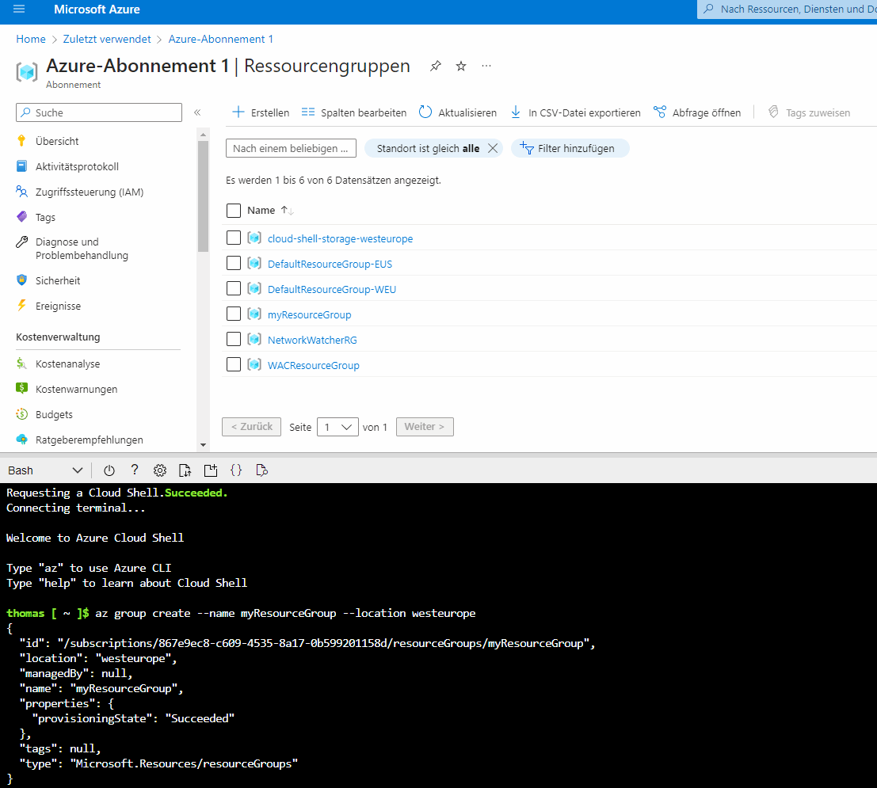
Task: Open the Cloud Shell upload/download files icon
Action: pyautogui.click(x=185, y=470)
